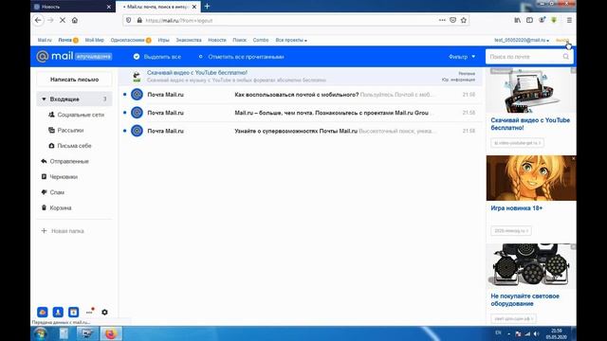Open the page actions three-dots menu
The image size is (607, 341).
click(442, 20)
